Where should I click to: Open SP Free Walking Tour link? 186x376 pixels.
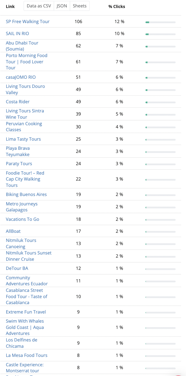28,21
